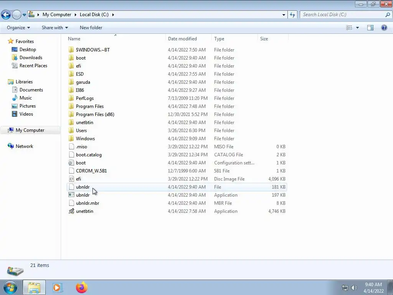The height and width of the screenshot is (295, 393).
Task: Select the garuda folder icon
Action: tap(71, 82)
